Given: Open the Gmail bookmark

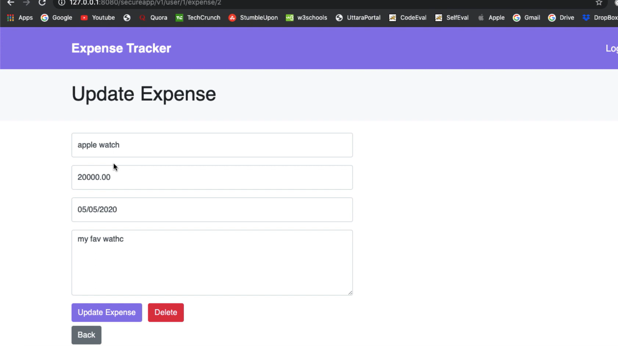Looking at the screenshot, I should (532, 17).
